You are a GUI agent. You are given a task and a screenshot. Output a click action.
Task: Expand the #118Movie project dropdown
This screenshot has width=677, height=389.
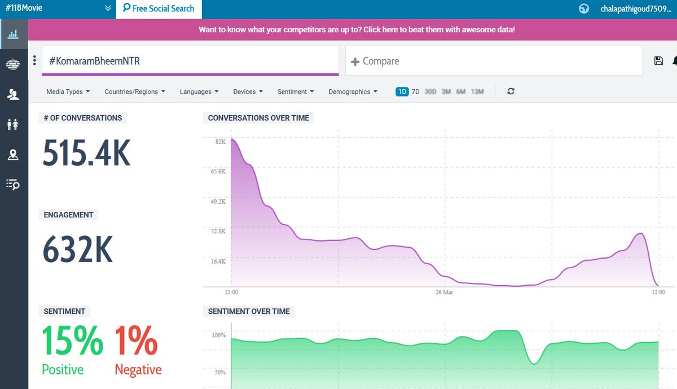(x=108, y=8)
